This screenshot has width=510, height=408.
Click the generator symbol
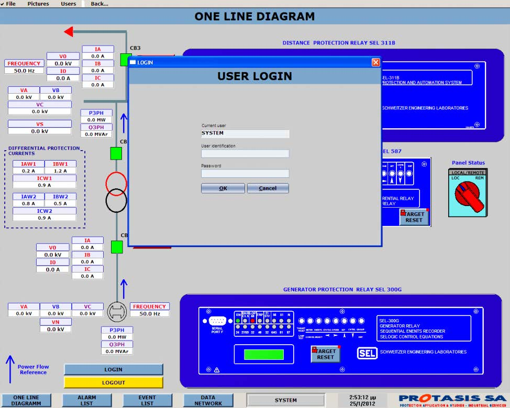tap(117, 311)
